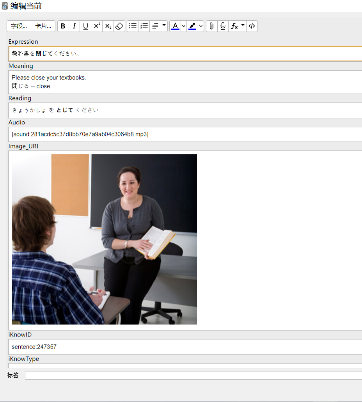
Task: Click the Meaning field label
Action: (x=21, y=66)
